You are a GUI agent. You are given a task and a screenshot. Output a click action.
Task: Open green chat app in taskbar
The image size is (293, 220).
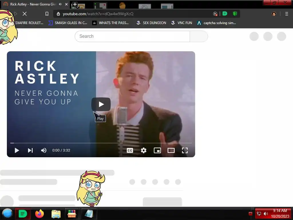(x=23, y=213)
